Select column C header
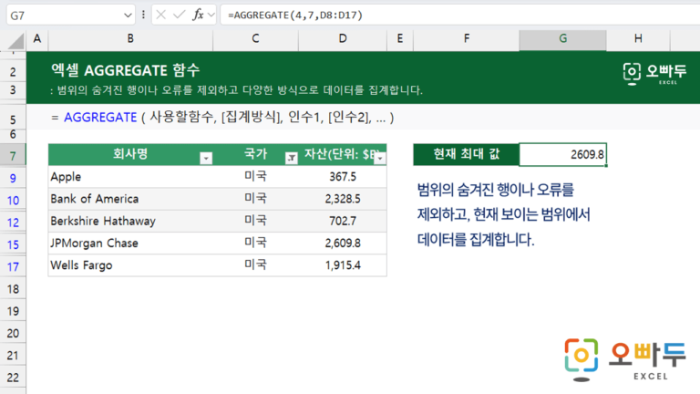The image size is (700, 394). [255, 39]
